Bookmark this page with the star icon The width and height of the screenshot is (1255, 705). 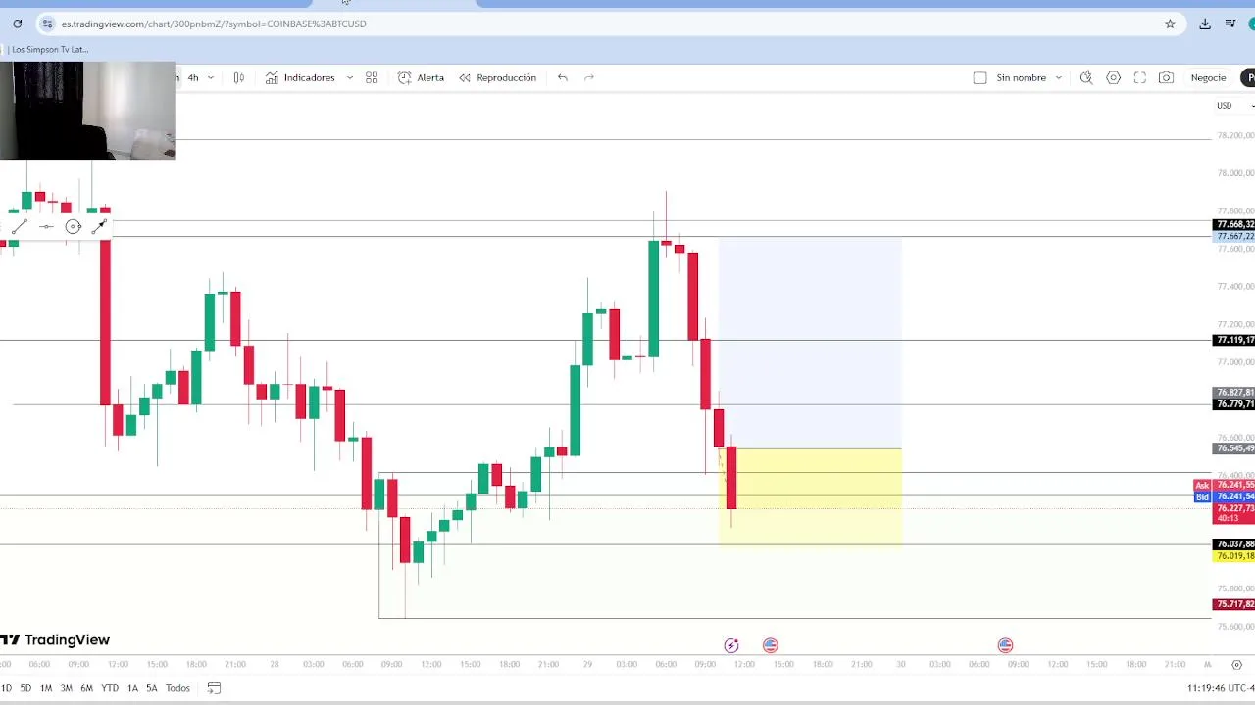(x=1170, y=23)
